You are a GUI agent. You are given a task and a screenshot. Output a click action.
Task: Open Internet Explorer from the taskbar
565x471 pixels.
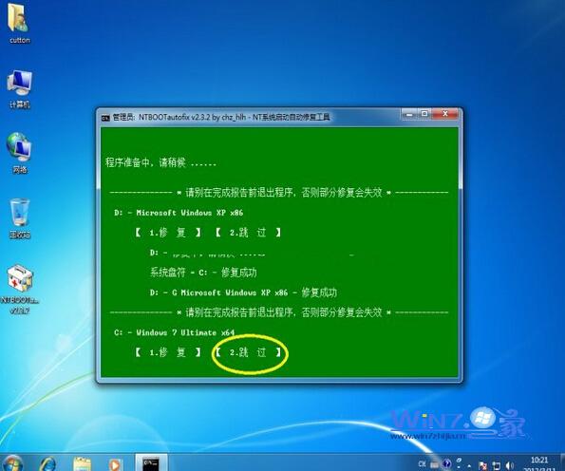coord(47,464)
